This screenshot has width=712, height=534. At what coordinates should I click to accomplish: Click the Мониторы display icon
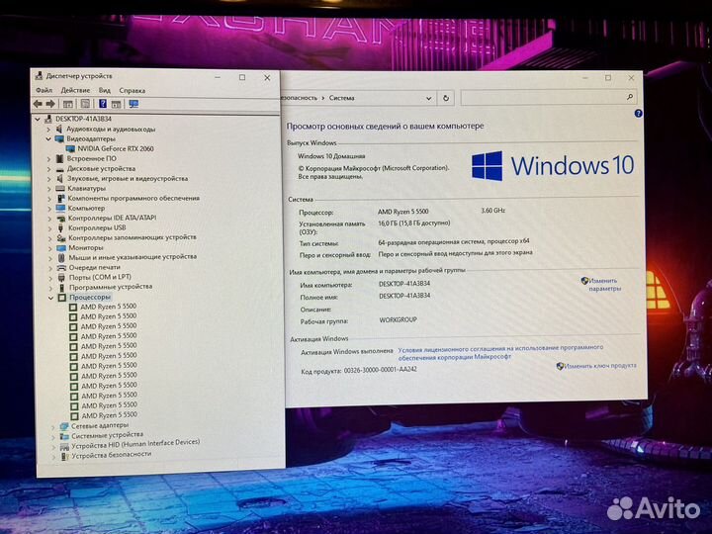61,247
